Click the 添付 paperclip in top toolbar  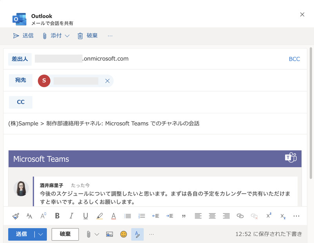coord(45,36)
